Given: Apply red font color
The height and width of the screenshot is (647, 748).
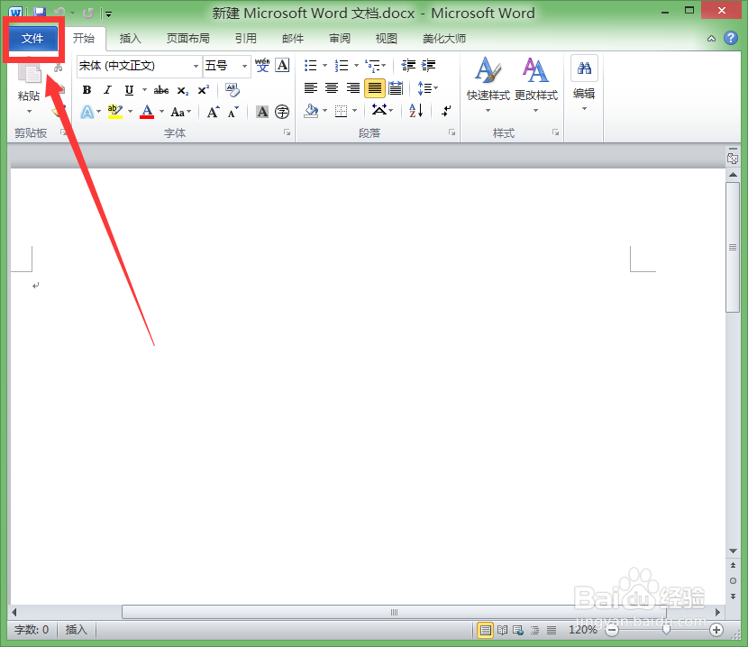Looking at the screenshot, I should click(147, 112).
